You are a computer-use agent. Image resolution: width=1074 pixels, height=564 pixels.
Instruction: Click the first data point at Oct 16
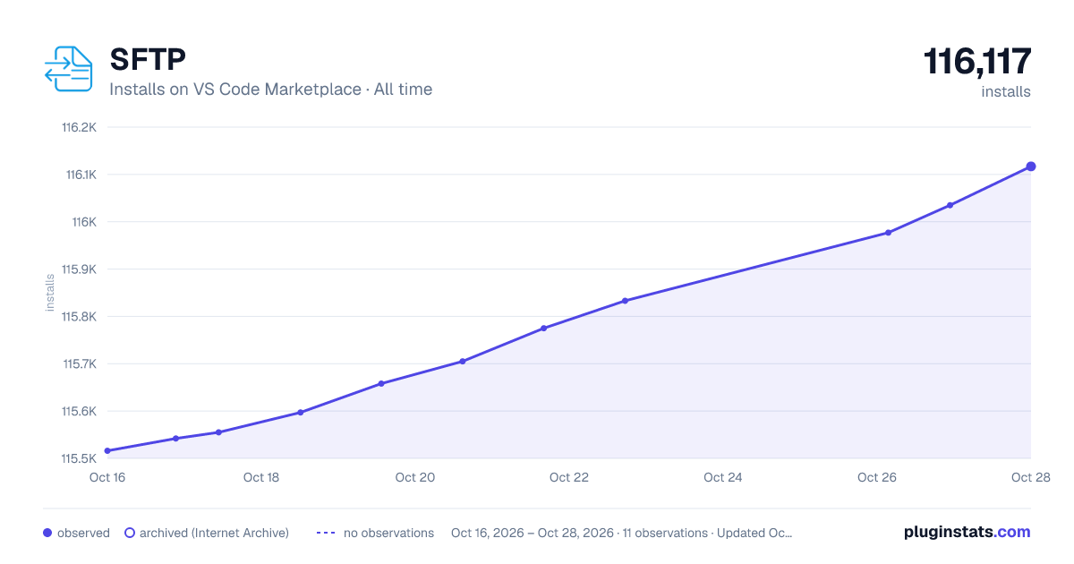107,451
